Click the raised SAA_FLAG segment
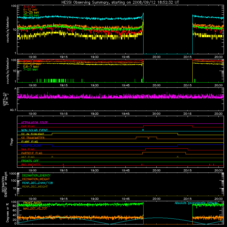Viewport: 227px width, 227px height. (x=167, y=149)
